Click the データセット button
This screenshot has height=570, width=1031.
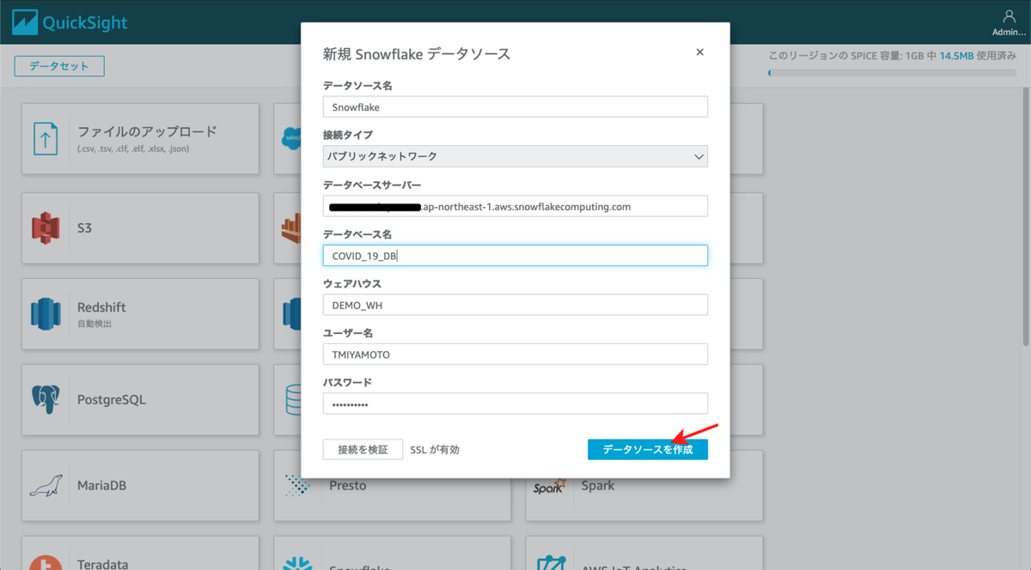click(58, 65)
